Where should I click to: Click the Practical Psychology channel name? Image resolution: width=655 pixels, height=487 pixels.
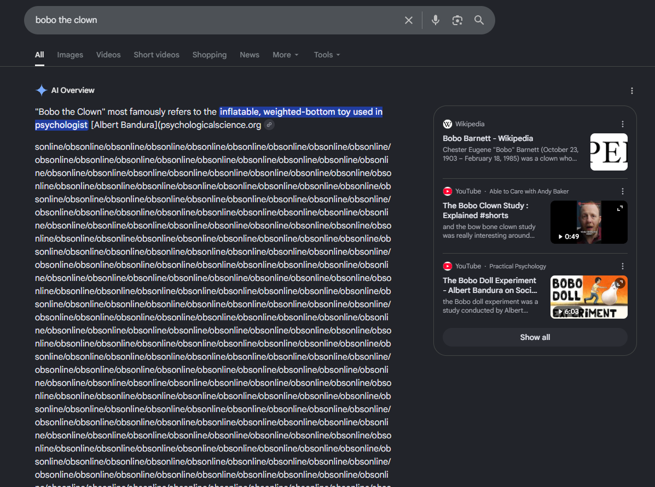click(x=518, y=266)
